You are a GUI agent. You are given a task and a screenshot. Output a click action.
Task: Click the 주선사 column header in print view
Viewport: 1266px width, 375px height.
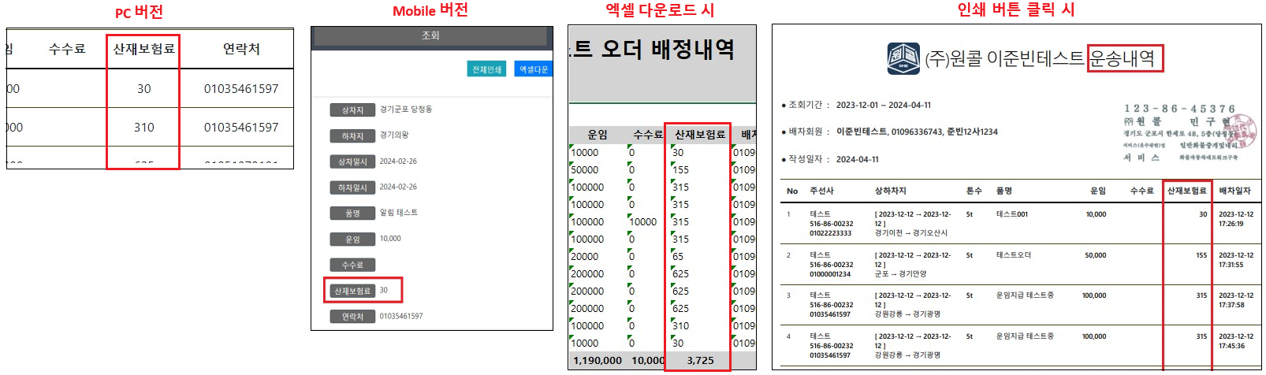coord(821,191)
